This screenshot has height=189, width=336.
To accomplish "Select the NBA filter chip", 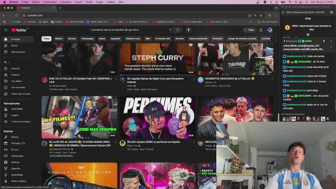I will 148,39.
